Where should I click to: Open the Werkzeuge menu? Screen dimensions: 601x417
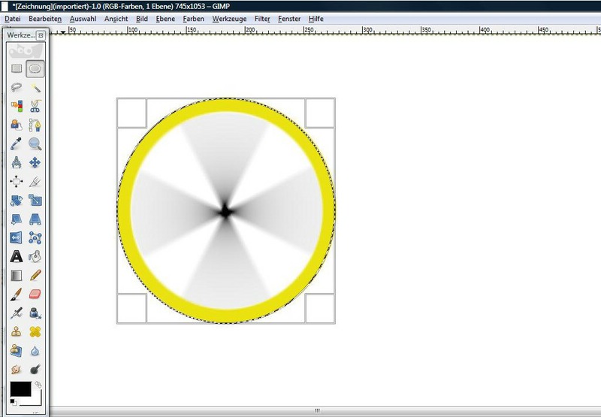(228, 18)
